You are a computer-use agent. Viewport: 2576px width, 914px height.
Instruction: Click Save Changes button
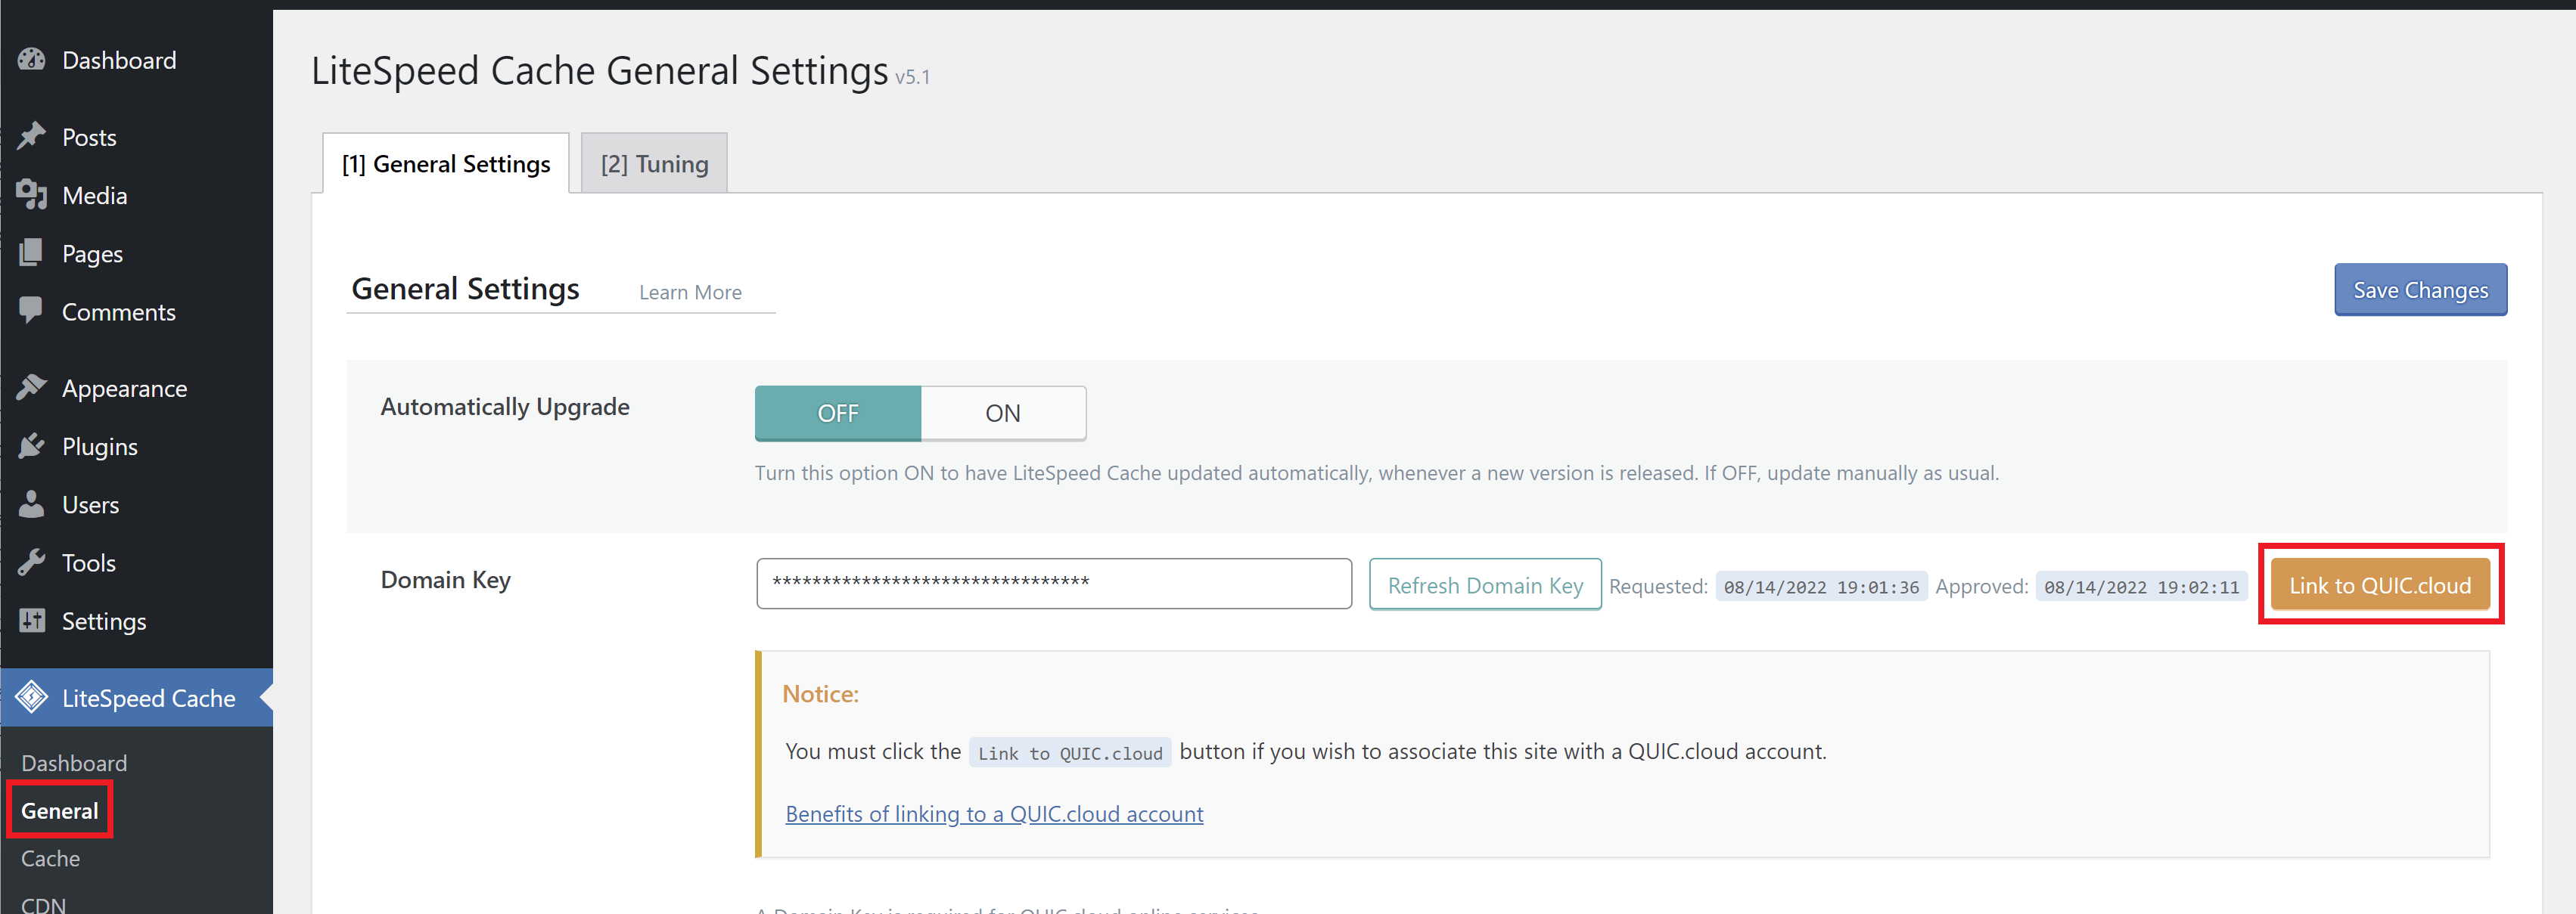(x=2422, y=290)
